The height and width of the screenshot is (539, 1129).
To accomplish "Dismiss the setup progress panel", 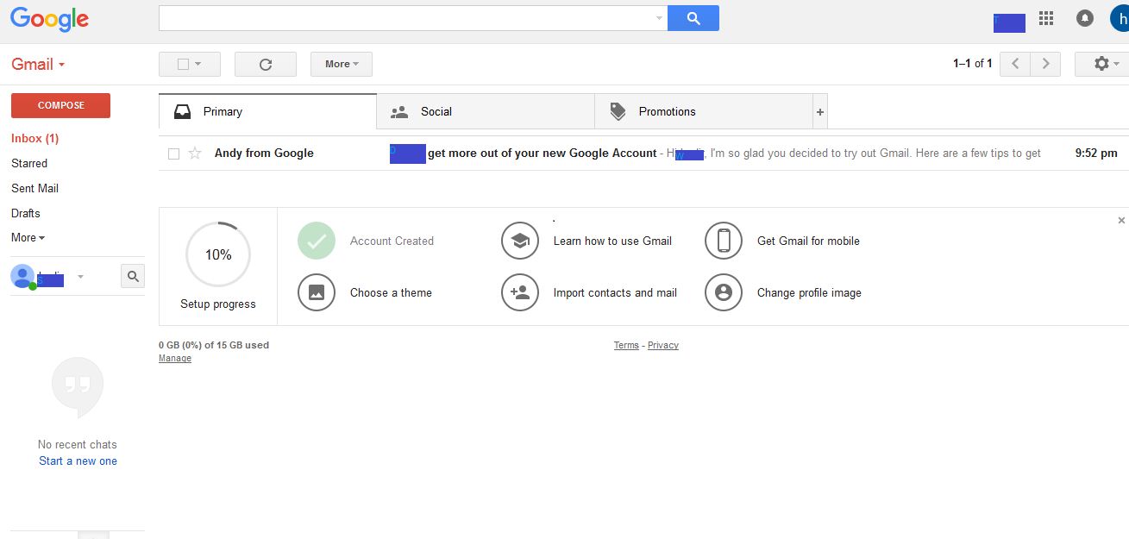I will coord(1121,221).
